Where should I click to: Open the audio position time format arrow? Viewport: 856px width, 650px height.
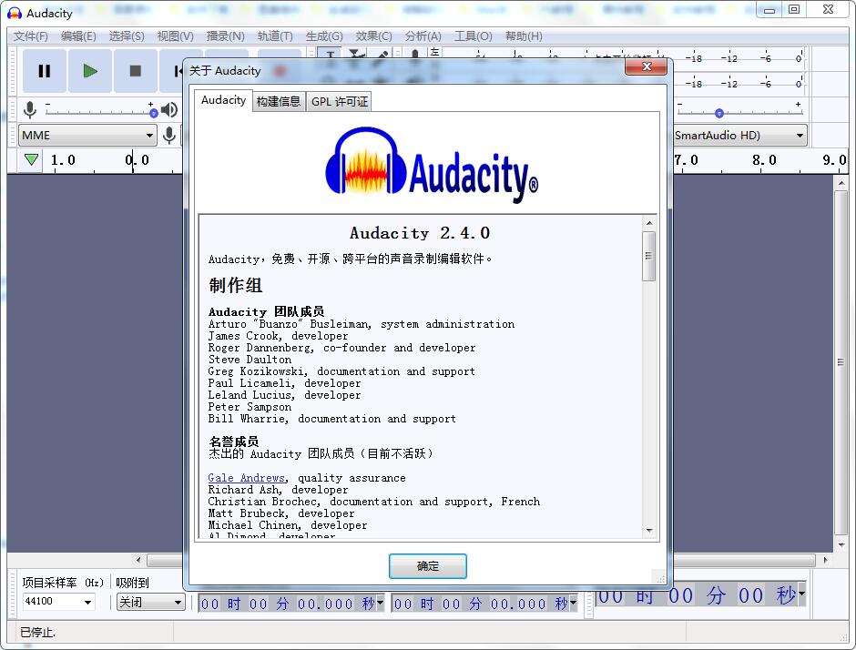pos(801,594)
